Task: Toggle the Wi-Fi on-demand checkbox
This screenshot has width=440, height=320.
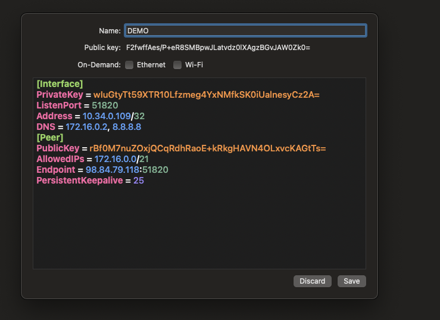Action: tap(177, 65)
